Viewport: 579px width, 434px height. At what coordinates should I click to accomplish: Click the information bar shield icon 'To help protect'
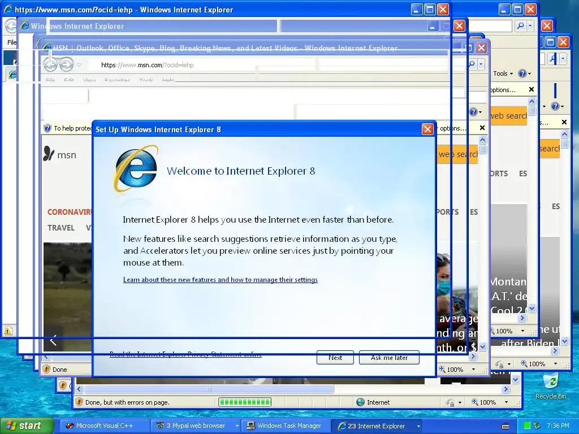tap(47, 128)
